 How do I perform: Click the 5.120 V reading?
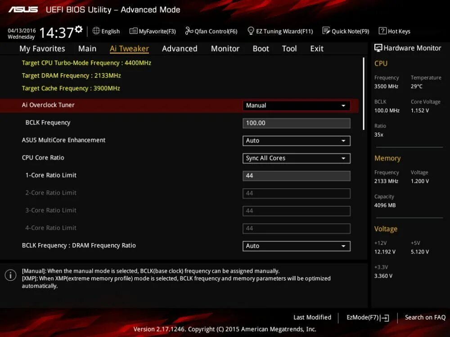coord(419,252)
